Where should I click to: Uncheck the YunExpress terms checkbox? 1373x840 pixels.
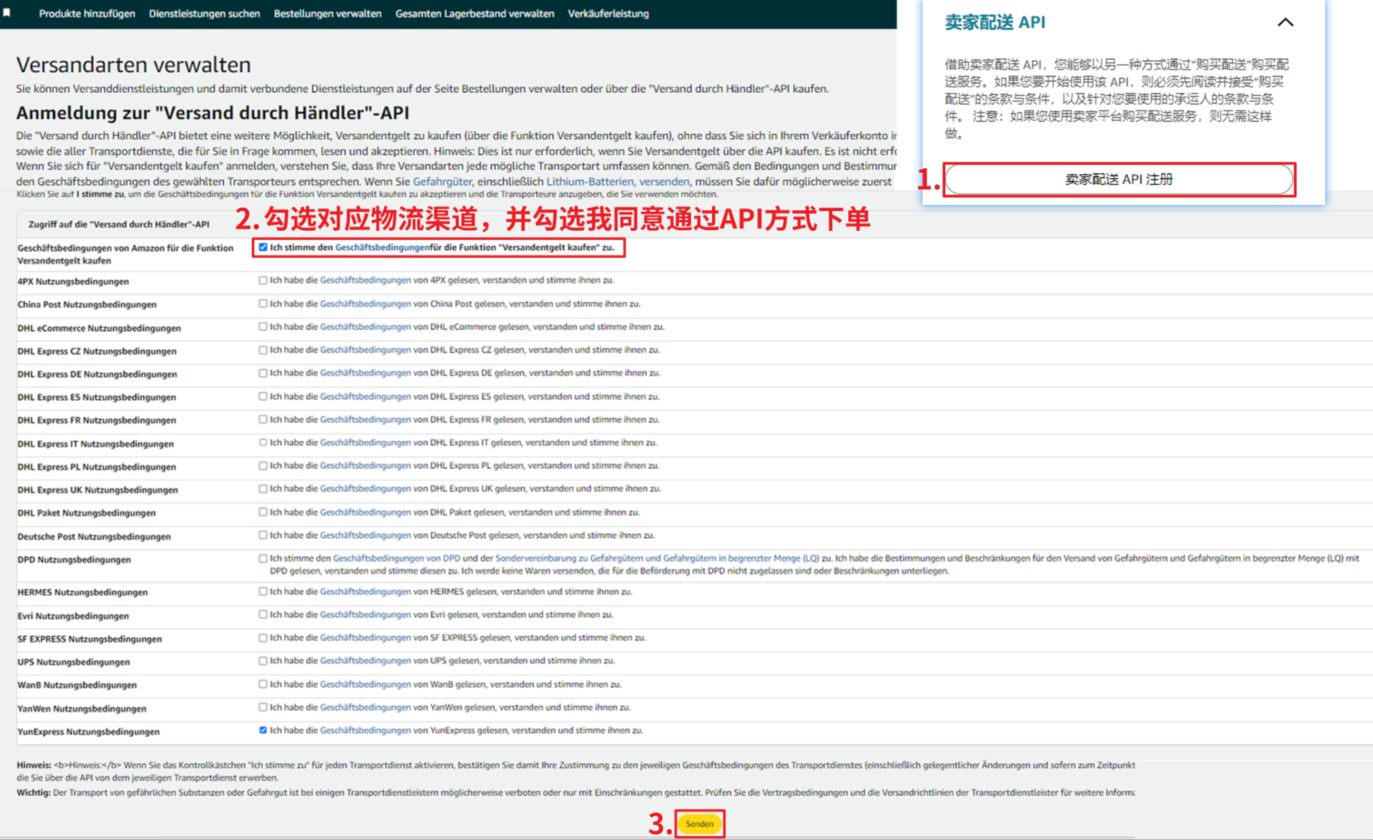click(x=263, y=731)
